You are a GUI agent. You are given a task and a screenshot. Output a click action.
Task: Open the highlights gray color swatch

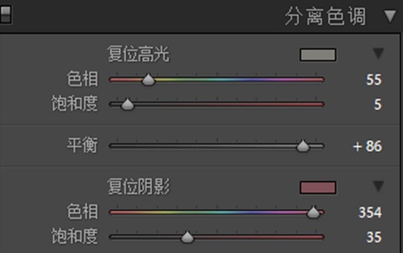click(318, 55)
